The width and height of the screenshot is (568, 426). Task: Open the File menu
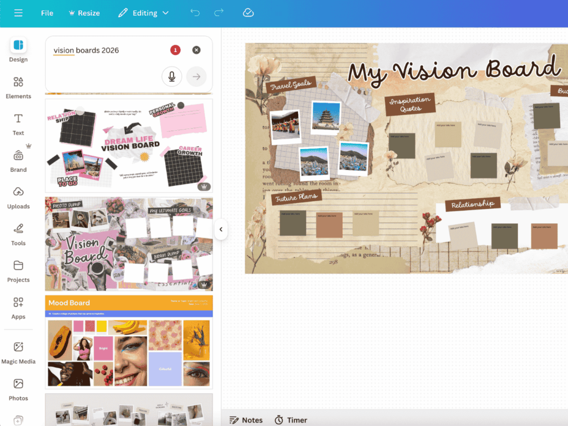pos(47,12)
